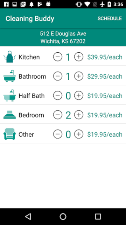This screenshot has height=225, width=126.
Task: Increase Kitchen count with plus
Action: pos(79,57)
